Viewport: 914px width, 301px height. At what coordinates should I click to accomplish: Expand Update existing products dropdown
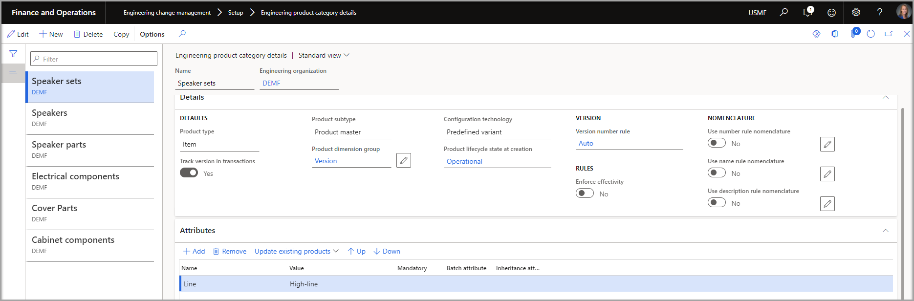(x=296, y=251)
